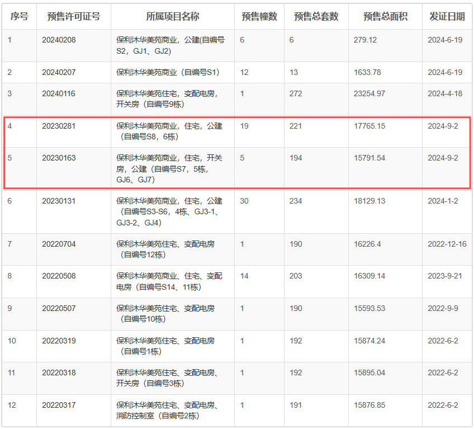
Task: Select permit number 20230163
Action: tap(59, 158)
